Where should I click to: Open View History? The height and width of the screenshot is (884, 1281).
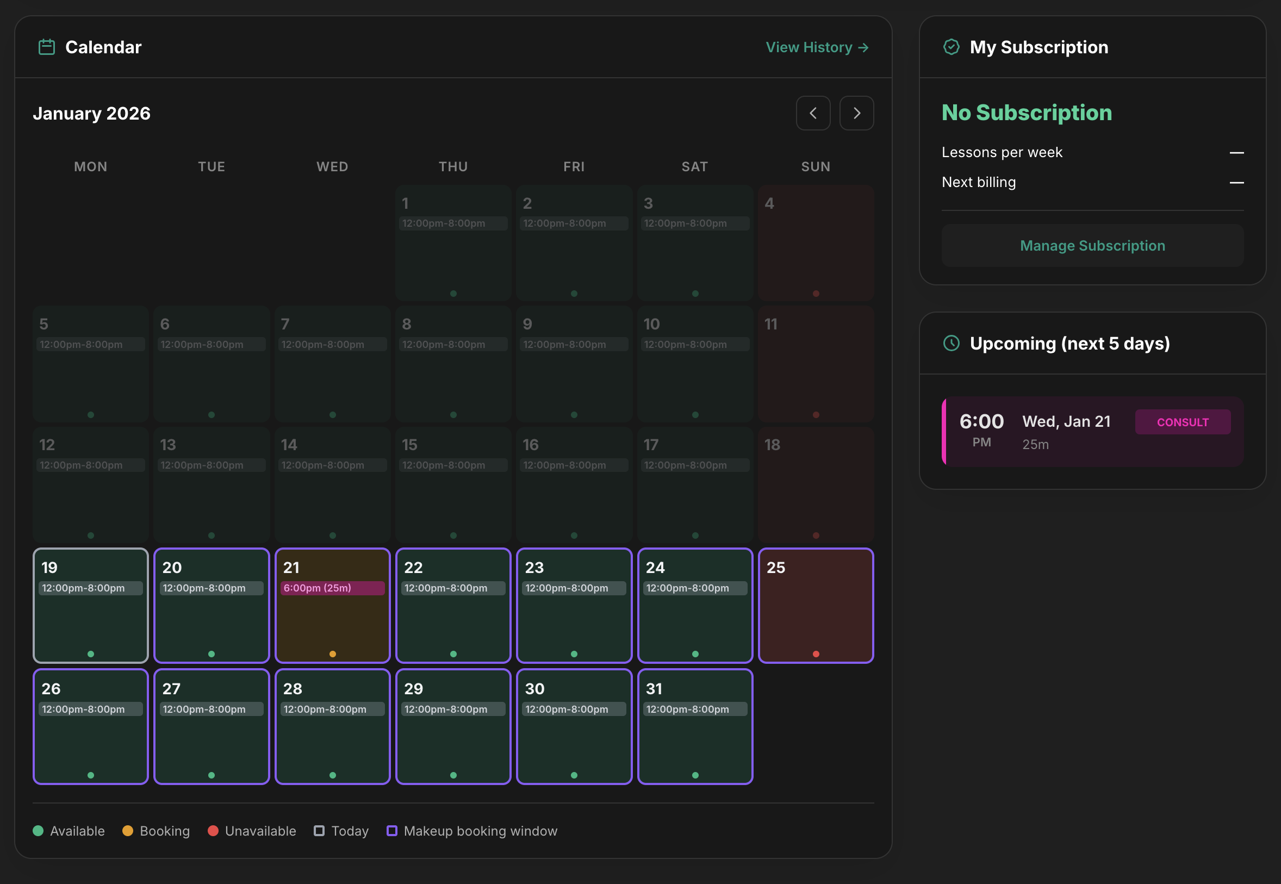tap(816, 47)
